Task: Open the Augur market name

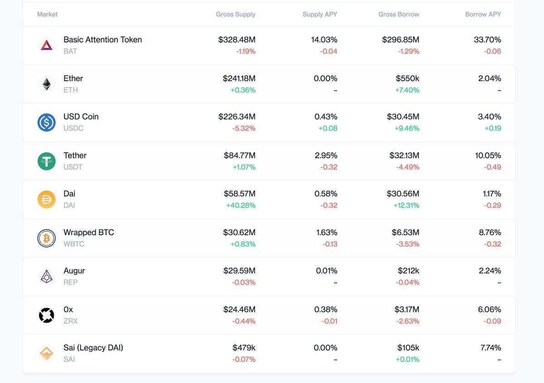Action: click(74, 271)
